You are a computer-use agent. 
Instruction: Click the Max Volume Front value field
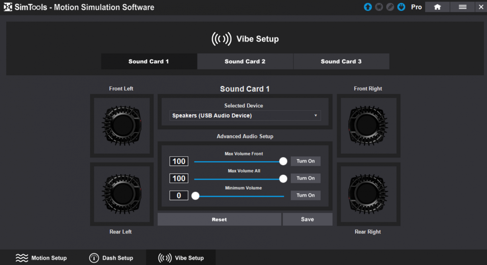179,161
